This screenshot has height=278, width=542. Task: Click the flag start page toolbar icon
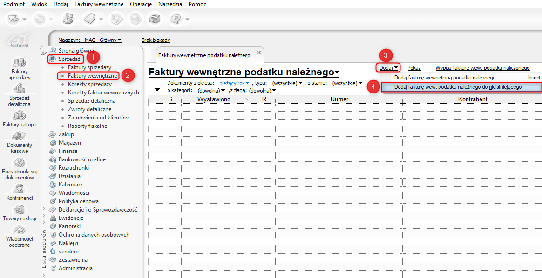click(x=68, y=19)
